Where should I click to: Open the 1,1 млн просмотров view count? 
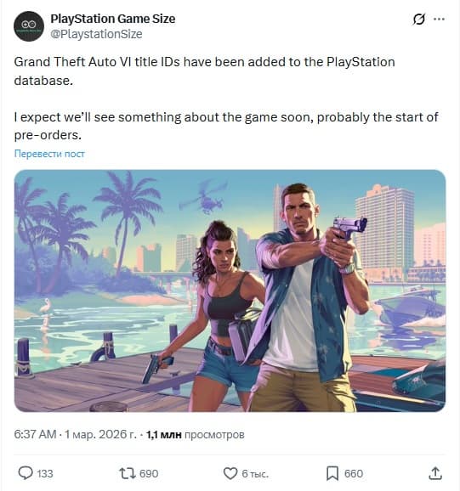(x=196, y=435)
